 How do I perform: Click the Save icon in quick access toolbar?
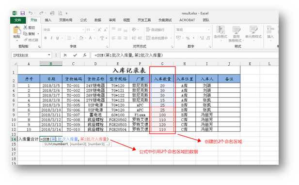(23, 13)
